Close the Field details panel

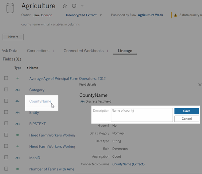(x=200, y=85)
